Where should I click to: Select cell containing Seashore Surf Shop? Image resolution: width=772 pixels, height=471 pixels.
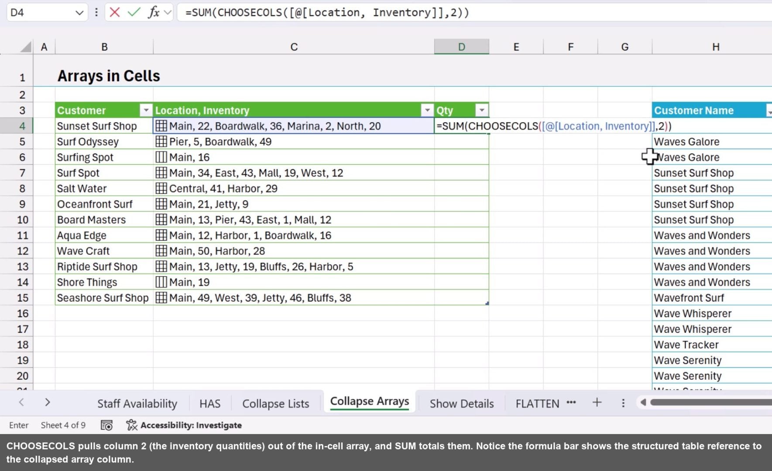[104, 298]
